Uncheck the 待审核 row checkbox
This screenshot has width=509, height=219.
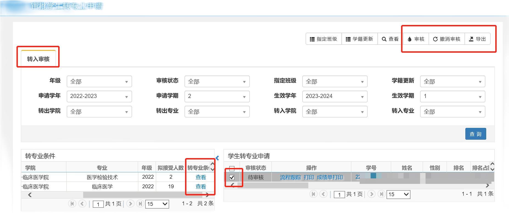pyautogui.click(x=232, y=177)
